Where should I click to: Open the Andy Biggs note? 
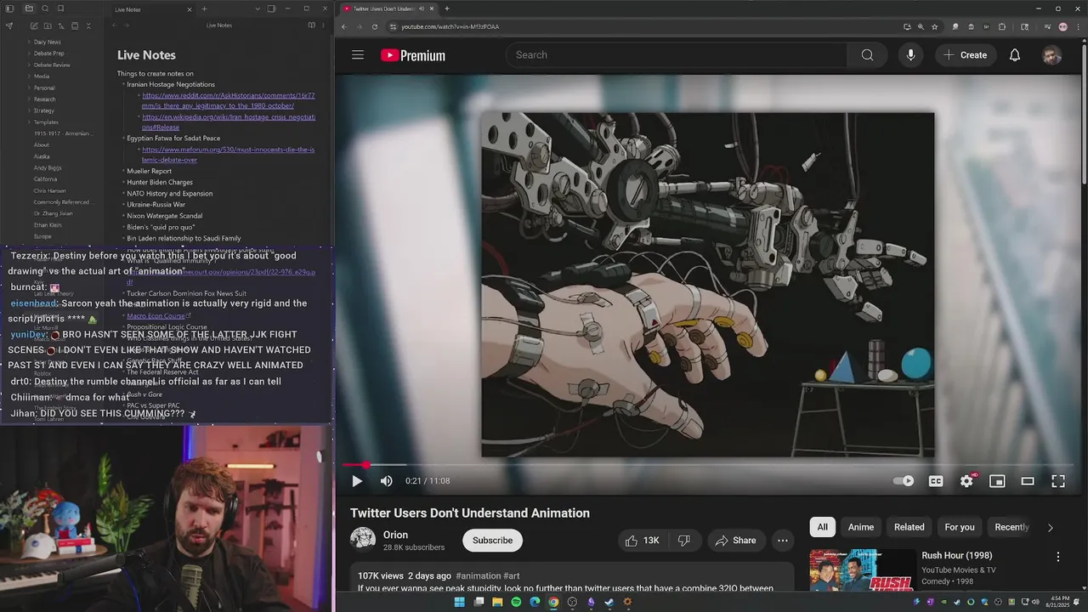48,167
